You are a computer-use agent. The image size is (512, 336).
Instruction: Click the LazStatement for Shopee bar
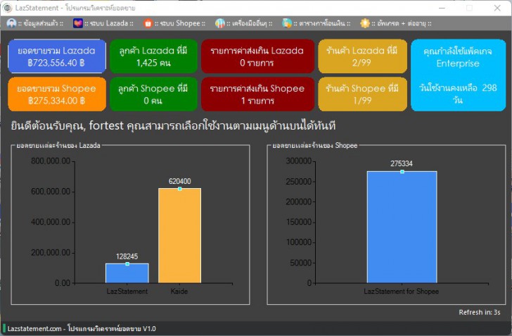point(402,227)
